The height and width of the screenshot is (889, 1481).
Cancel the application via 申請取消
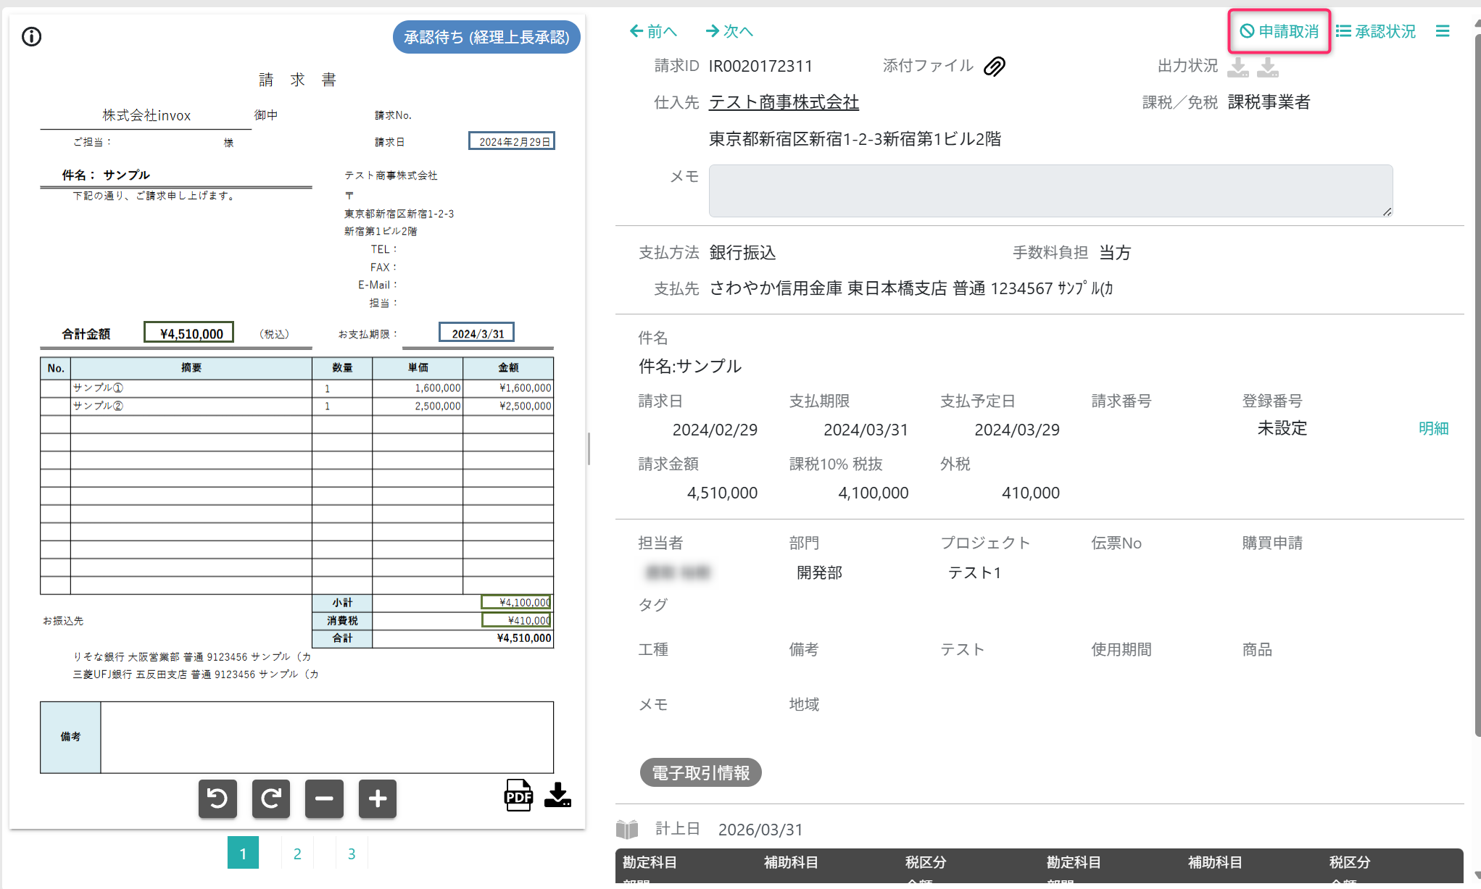pyautogui.click(x=1279, y=31)
